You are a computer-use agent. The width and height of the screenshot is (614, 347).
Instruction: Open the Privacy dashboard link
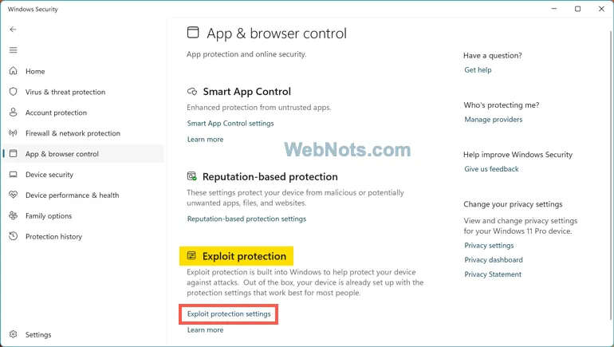click(494, 260)
